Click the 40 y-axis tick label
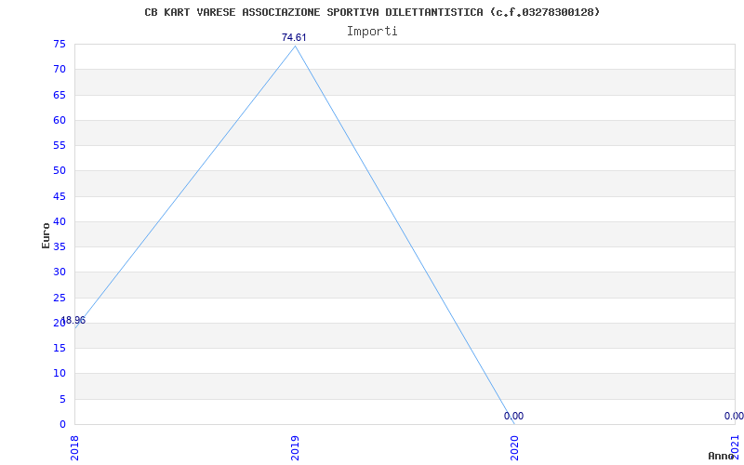Viewport: 744px width, 465px height. (x=60, y=221)
